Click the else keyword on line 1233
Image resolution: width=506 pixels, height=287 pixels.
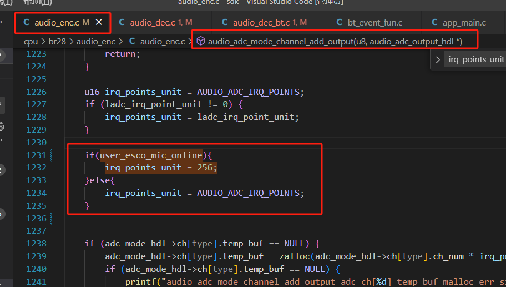click(100, 180)
